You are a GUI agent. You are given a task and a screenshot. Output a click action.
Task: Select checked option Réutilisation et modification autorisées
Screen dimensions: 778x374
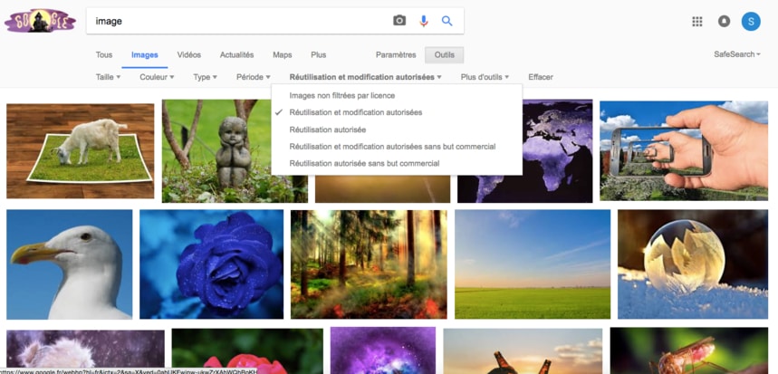point(355,112)
